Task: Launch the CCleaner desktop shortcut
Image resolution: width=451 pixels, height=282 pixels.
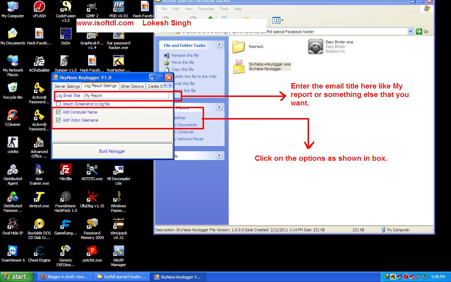Action: (13, 118)
